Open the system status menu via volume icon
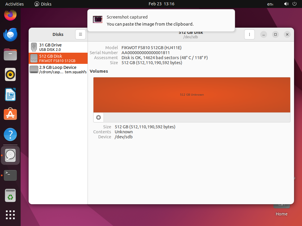This screenshot has width=302, height=226. click(x=285, y=4)
